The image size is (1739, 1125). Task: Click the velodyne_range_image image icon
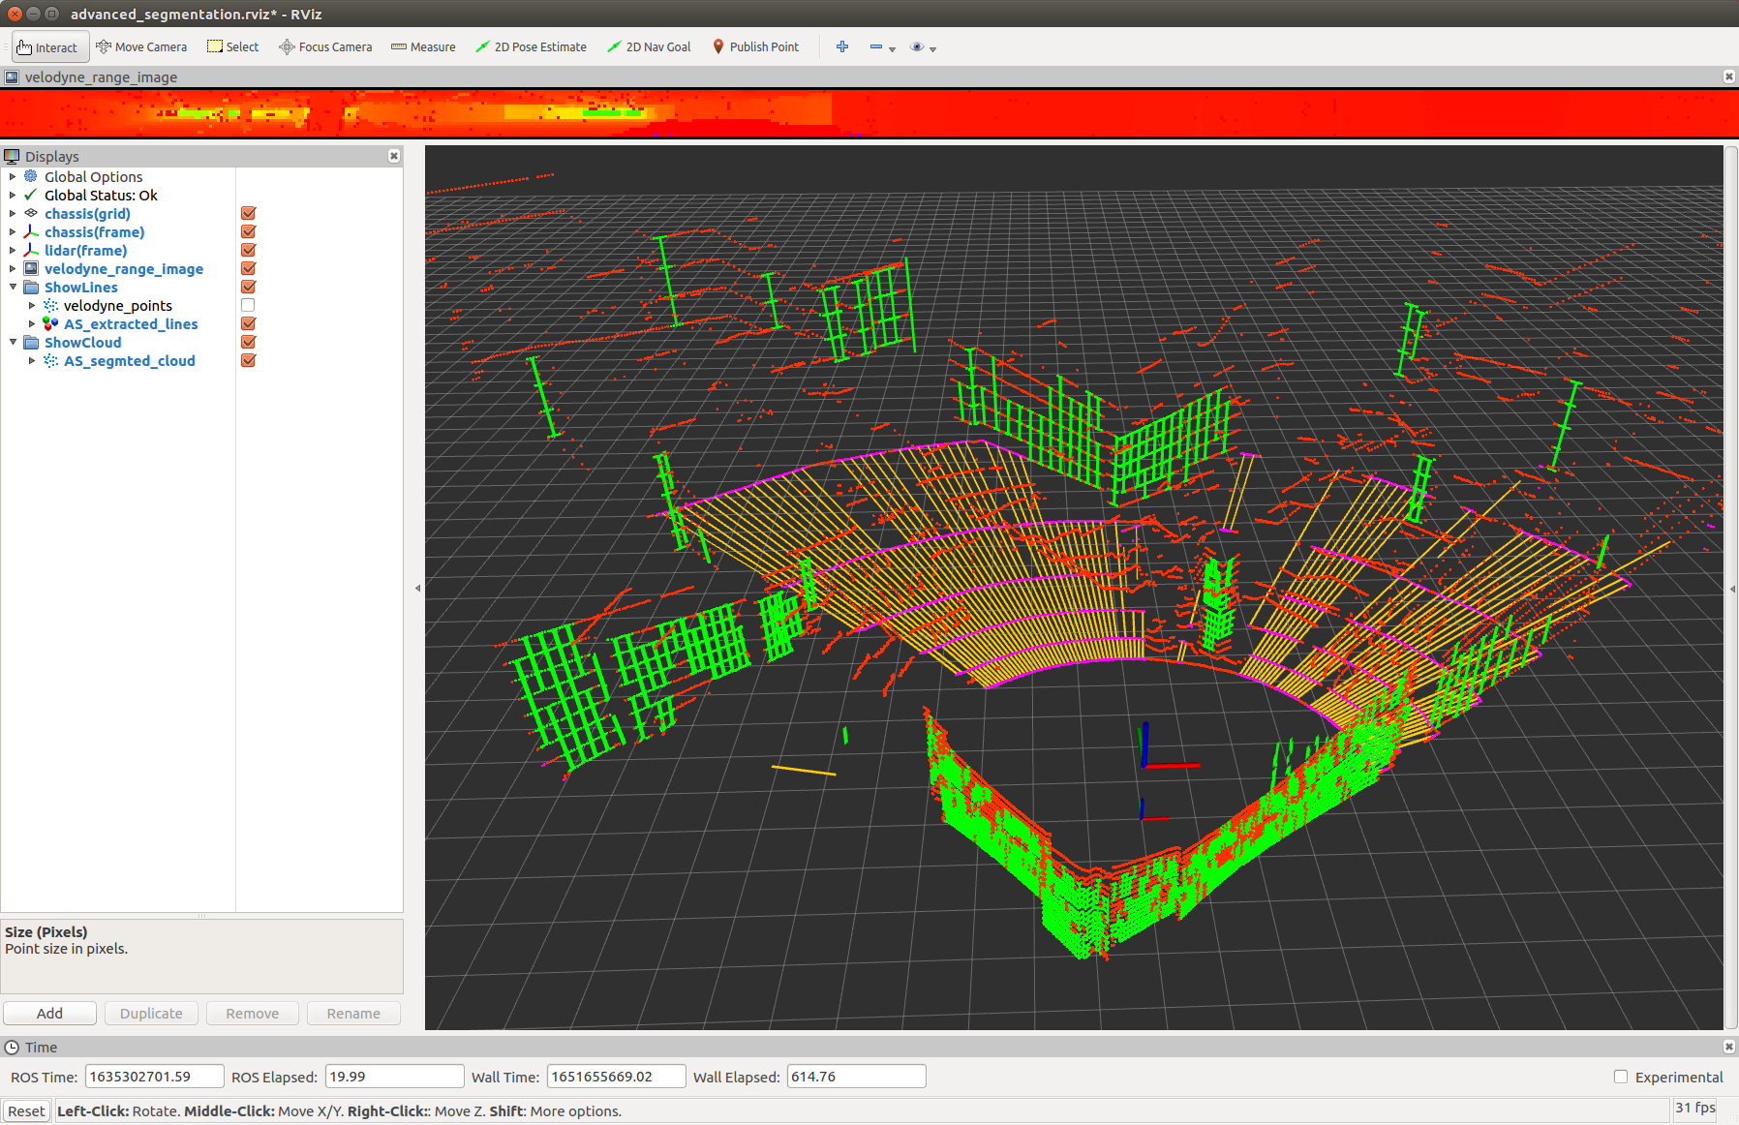(x=31, y=268)
